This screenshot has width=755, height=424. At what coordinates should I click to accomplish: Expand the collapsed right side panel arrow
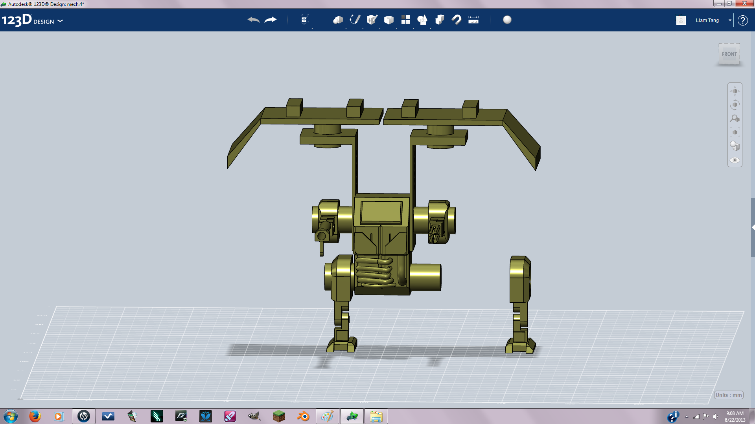coord(753,227)
